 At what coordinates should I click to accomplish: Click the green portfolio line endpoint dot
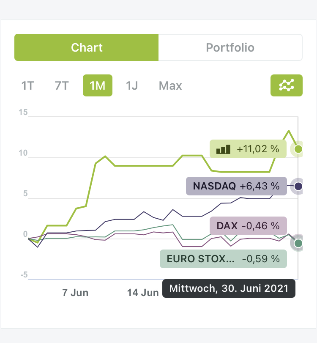tap(298, 149)
